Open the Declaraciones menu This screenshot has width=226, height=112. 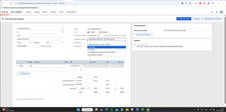[x=71, y=12]
